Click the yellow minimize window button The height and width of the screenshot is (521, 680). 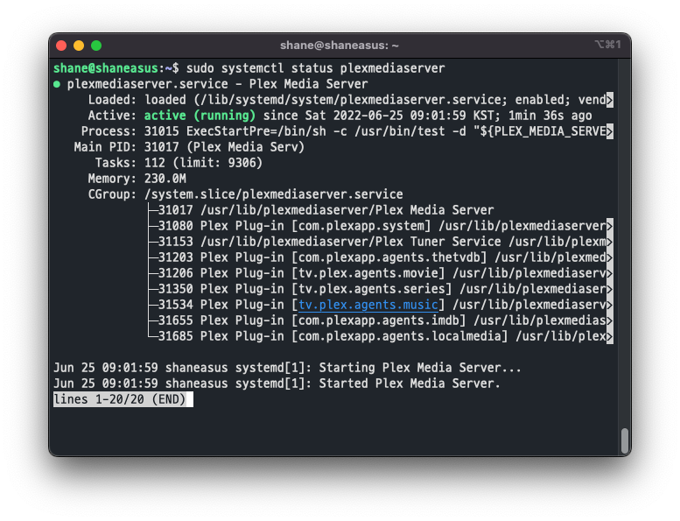pos(79,46)
